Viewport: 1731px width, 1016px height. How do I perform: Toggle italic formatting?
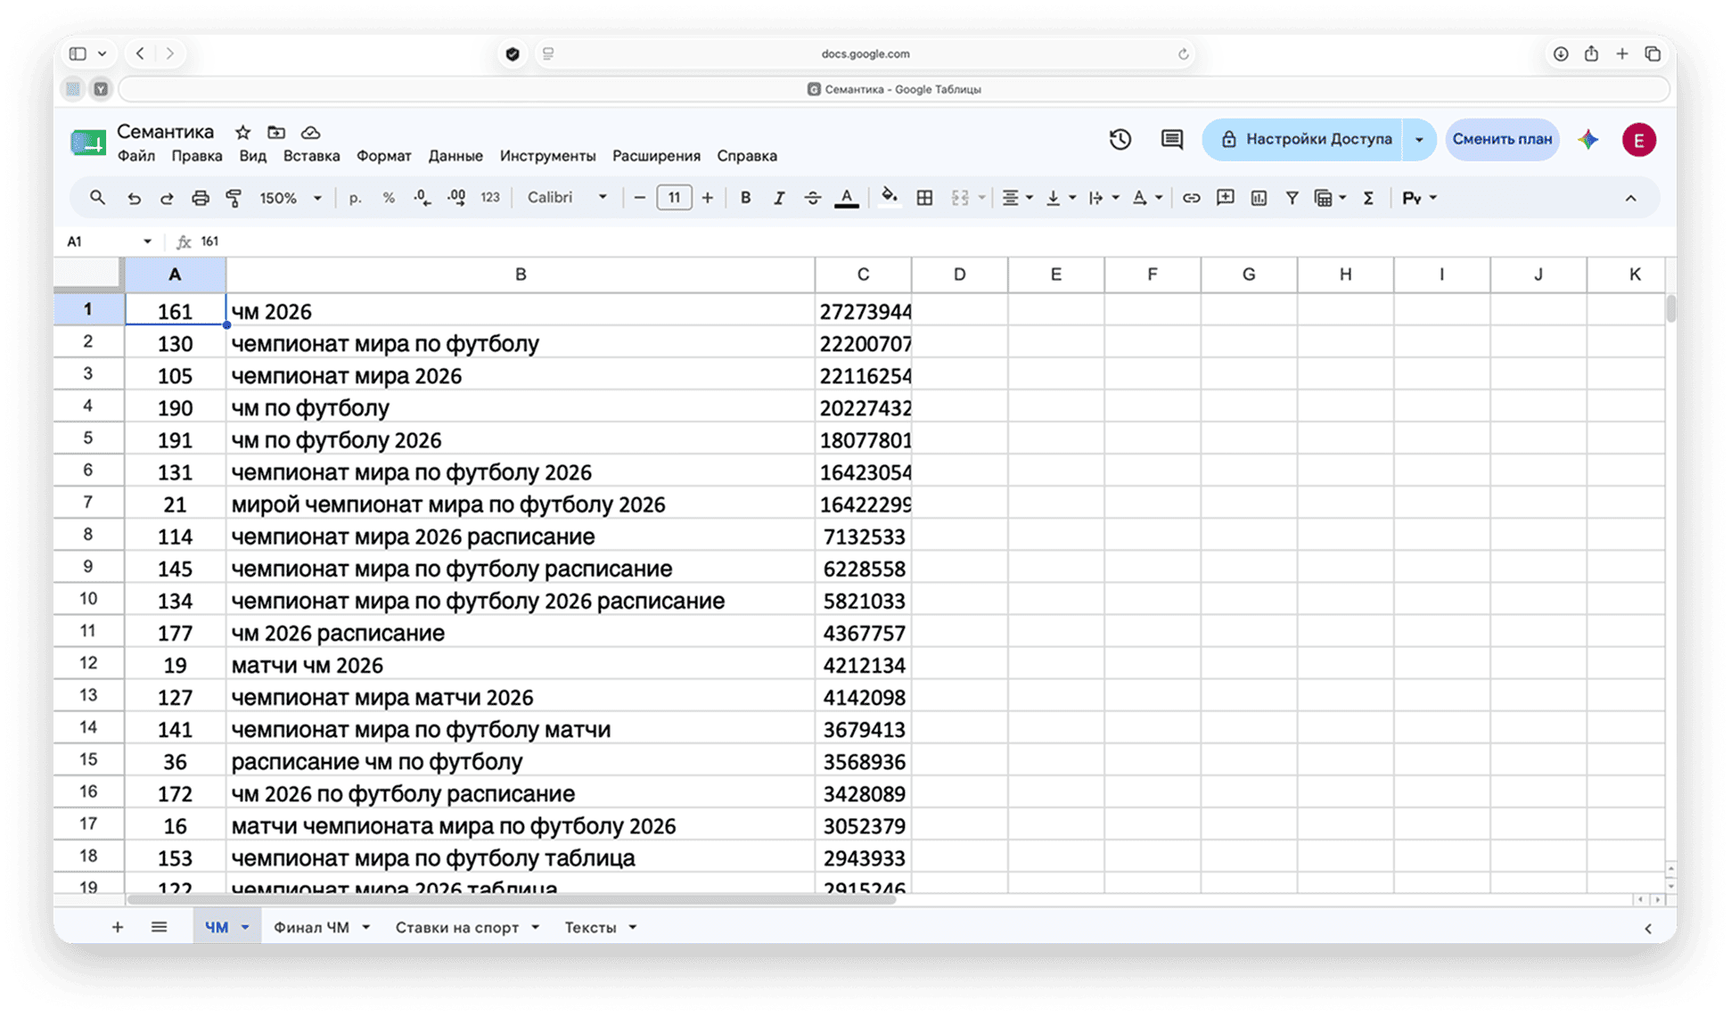coord(779,198)
